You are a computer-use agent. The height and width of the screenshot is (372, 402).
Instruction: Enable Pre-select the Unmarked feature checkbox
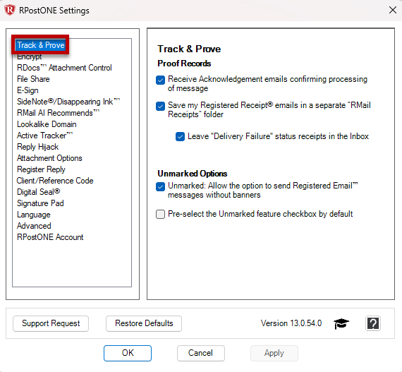[161, 214]
